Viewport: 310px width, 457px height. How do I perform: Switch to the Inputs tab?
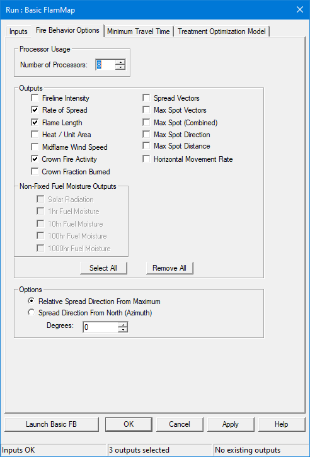(x=18, y=31)
